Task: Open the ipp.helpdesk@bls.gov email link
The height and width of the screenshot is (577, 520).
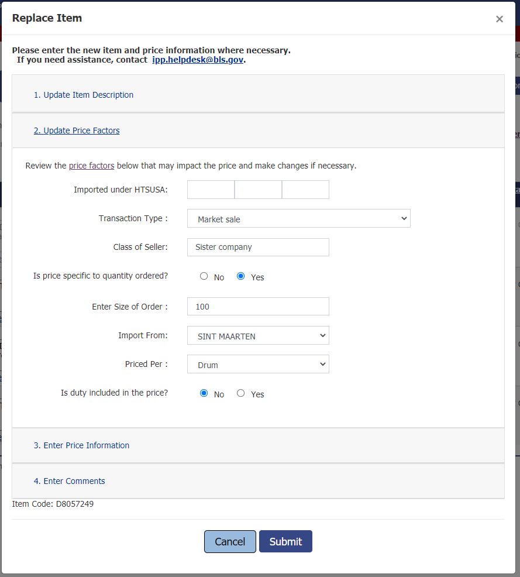Action: pos(198,60)
